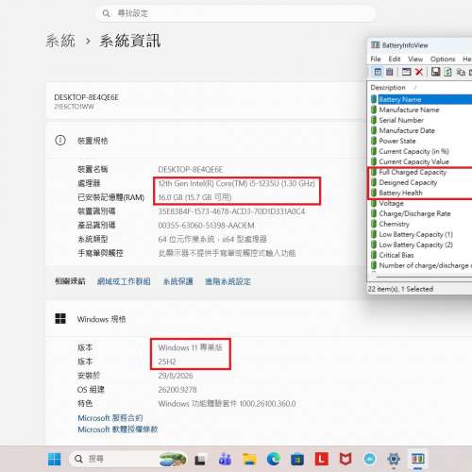Image resolution: width=472 pixels, height=472 pixels.
Task: Click the info icon beside 裝置規格
Action: click(x=60, y=141)
